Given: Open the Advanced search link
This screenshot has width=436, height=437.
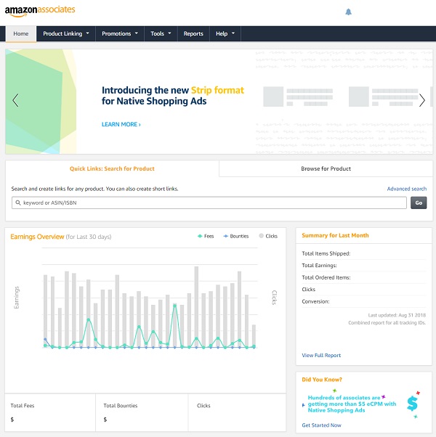Looking at the screenshot, I should 407,189.
